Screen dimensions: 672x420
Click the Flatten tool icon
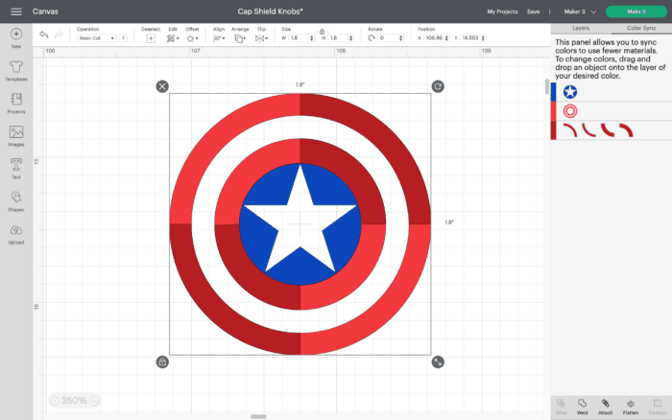click(631, 406)
